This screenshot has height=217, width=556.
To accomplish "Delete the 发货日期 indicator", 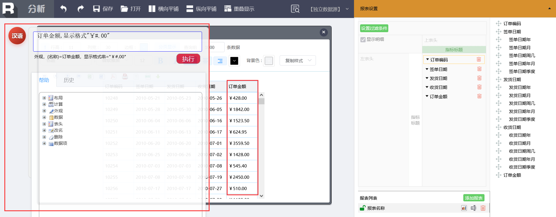I will 480,78.
